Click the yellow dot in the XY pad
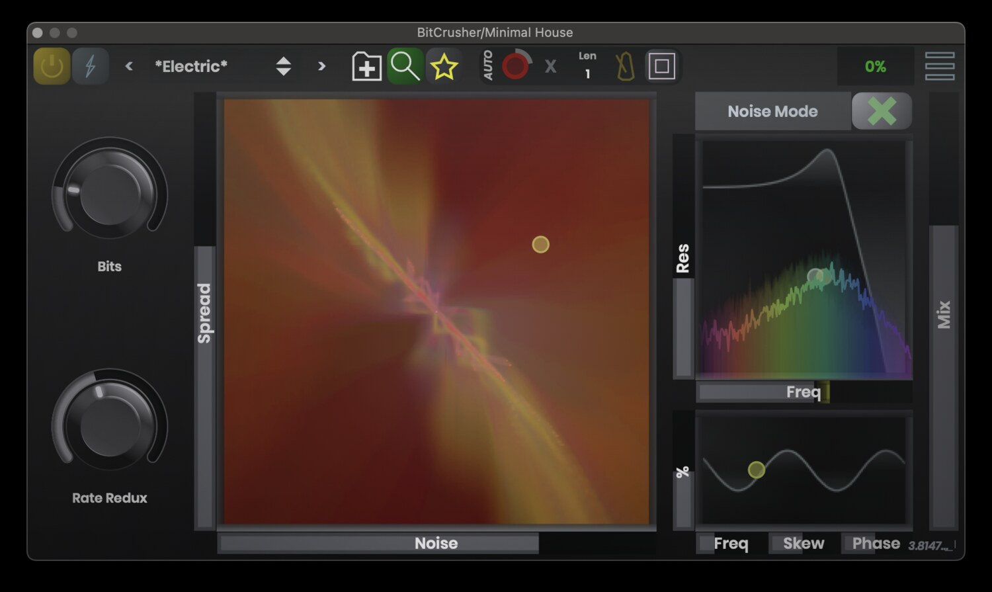The height and width of the screenshot is (592, 992). (540, 245)
